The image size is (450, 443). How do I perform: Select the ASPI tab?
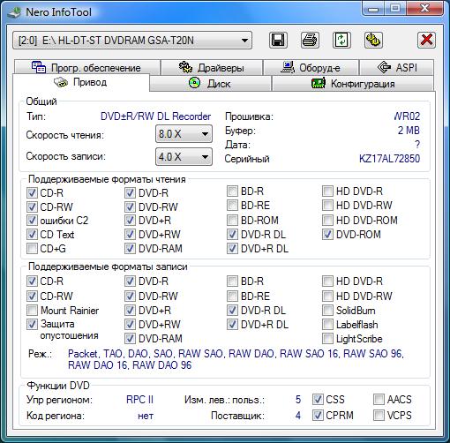[x=396, y=67]
